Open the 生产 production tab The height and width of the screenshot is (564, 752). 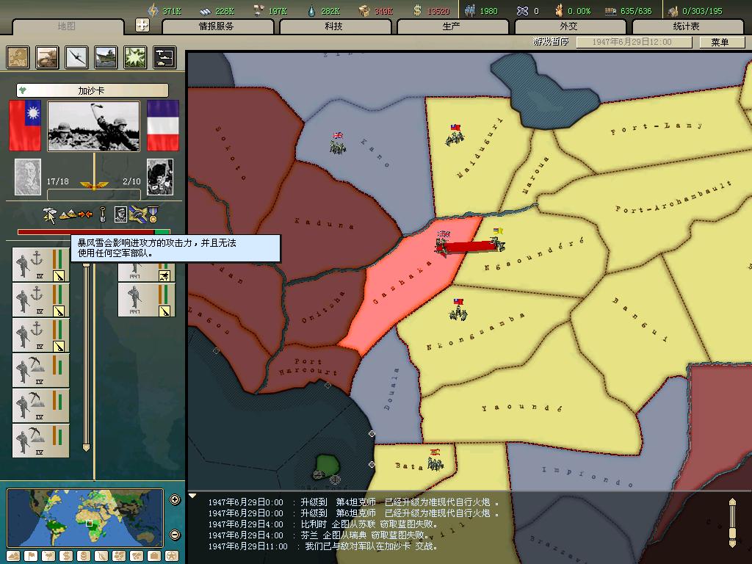coord(452,26)
